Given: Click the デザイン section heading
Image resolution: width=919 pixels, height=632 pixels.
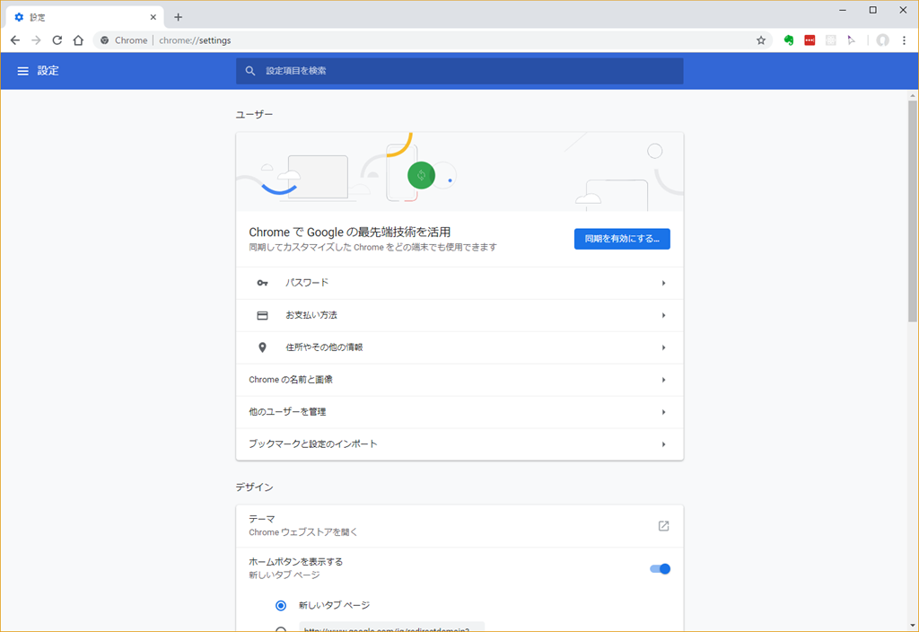Looking at the screenshot, I should click(x=254, y=487).
